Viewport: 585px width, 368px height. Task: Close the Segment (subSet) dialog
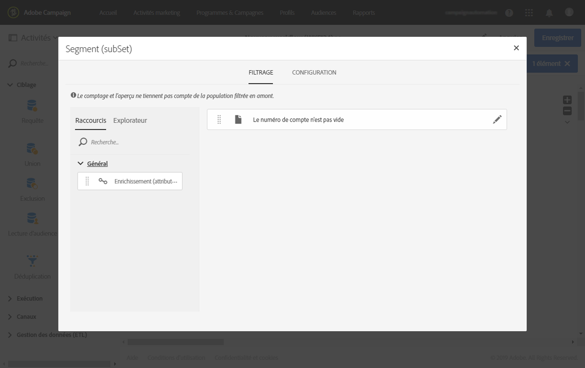click(x=516, y=48)
